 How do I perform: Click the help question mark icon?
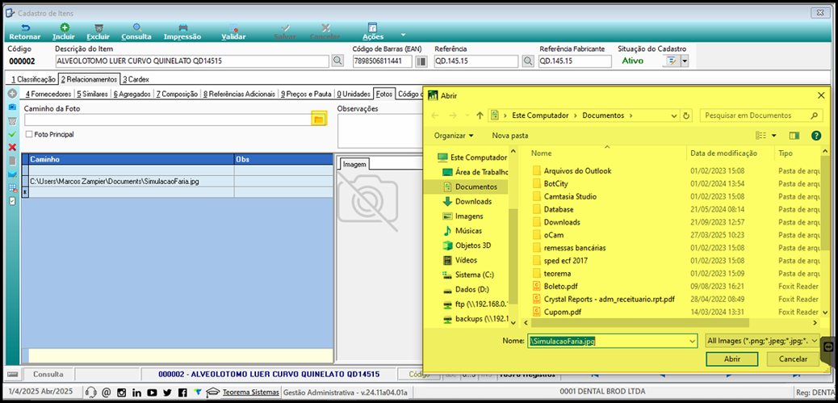pyautogui.click(x=815, y=136)
